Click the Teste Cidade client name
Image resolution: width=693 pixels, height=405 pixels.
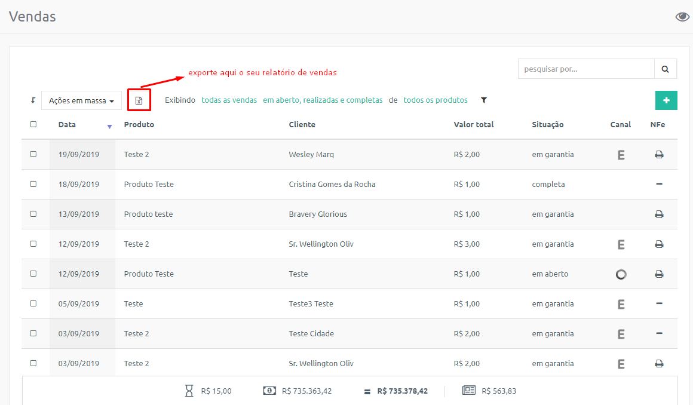pos(311,334)
